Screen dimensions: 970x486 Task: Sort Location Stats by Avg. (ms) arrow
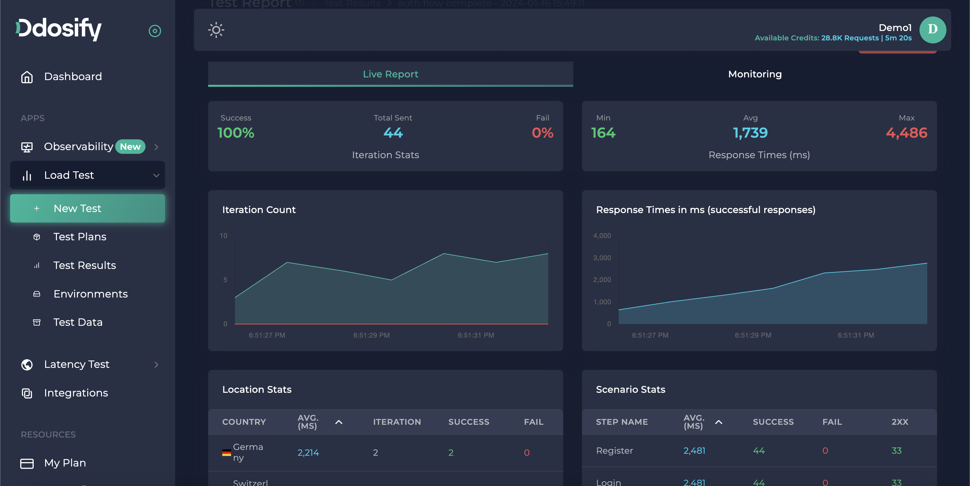point(338,422)
